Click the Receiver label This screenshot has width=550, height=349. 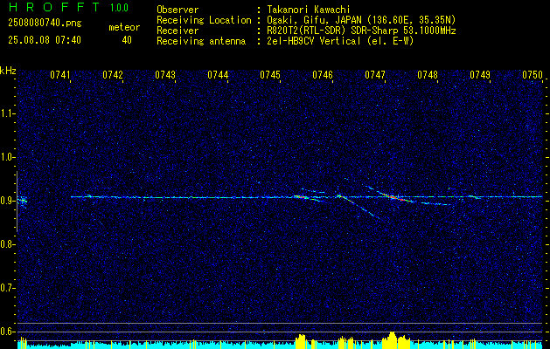[178, 31]
